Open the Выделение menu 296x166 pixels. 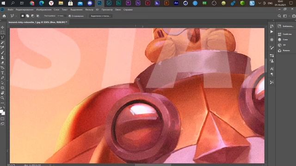tap(76, 10)
